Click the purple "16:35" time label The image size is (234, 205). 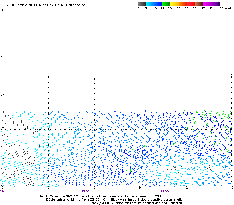point(4,191)
